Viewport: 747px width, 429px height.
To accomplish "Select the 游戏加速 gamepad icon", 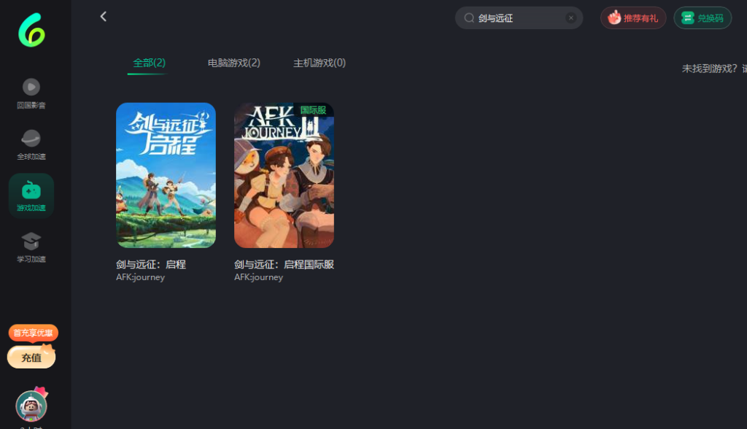I will click(31, 191).
